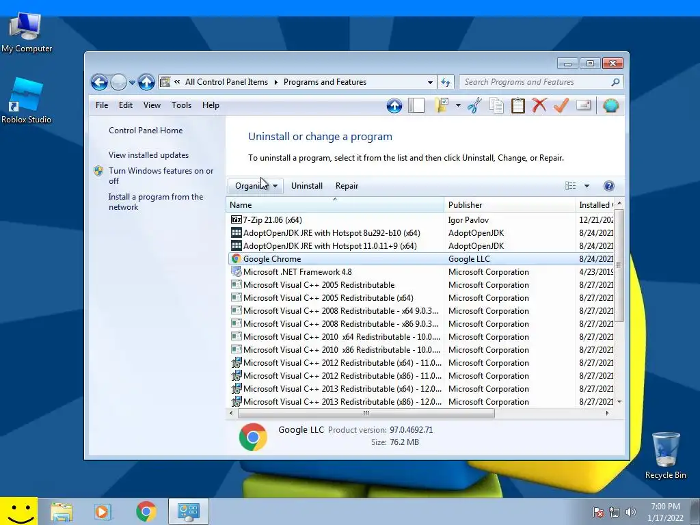700x525 pixels.
Task: Click the change view icon
Action: (570, 186)
